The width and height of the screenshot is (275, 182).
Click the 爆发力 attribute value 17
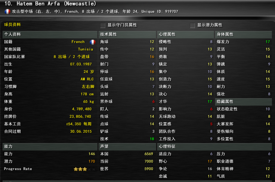tap(268, 42)
